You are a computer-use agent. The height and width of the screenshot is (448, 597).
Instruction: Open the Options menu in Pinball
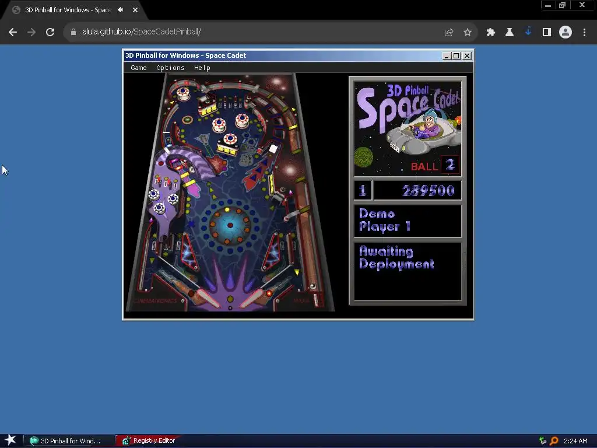coord(170,68)
